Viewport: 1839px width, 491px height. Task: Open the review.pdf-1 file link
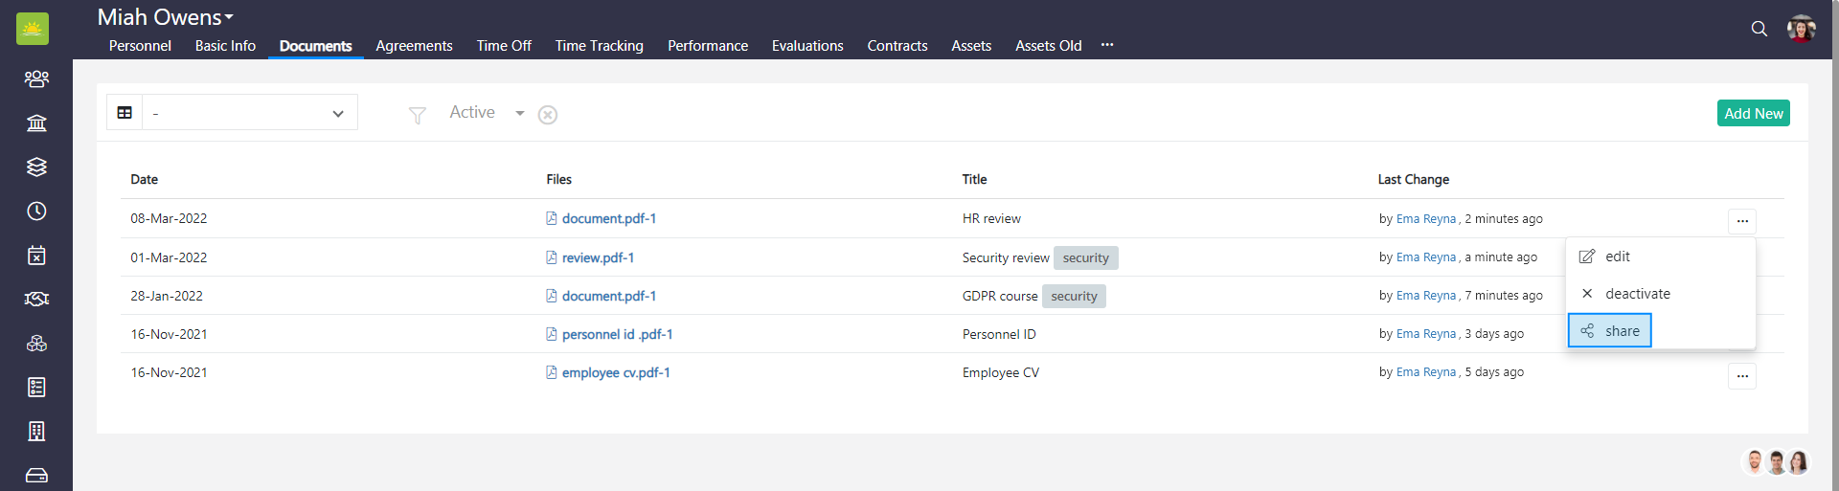pyautogui.click(x=598, y=257)
